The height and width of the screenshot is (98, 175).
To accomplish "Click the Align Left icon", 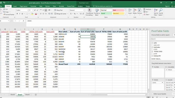I will click(x=41, y=14).
